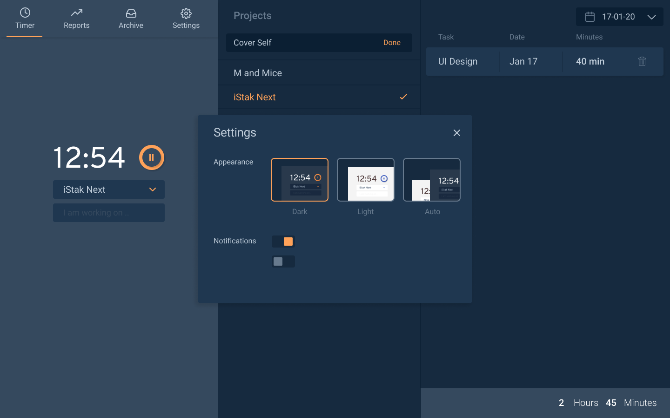
Task: Click the Date column header
Action: coord(517,37)
